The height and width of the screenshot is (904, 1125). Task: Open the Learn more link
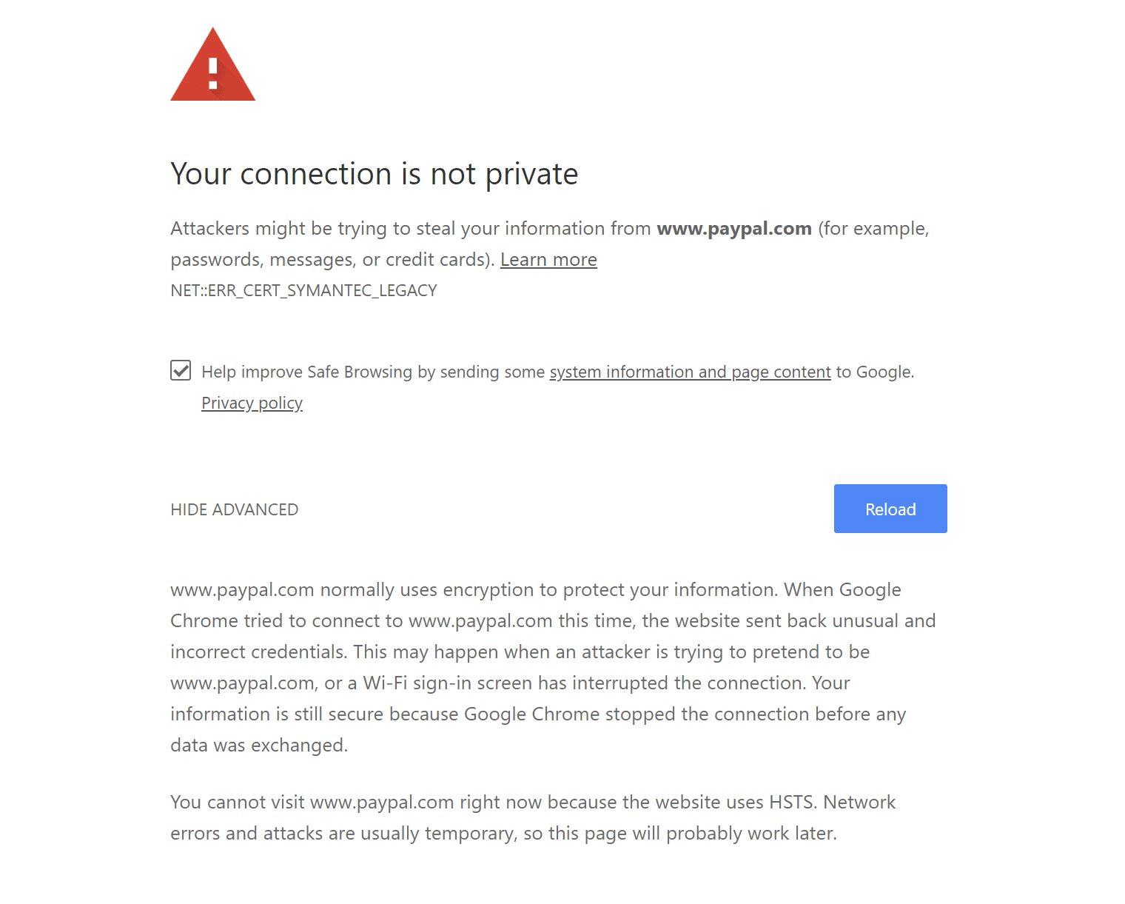pyautogui.click(x=548, y=260)
